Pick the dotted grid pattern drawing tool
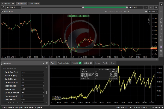Image resolution: width=164 pixels, height=109 pixels. click(x=161, y=33)
